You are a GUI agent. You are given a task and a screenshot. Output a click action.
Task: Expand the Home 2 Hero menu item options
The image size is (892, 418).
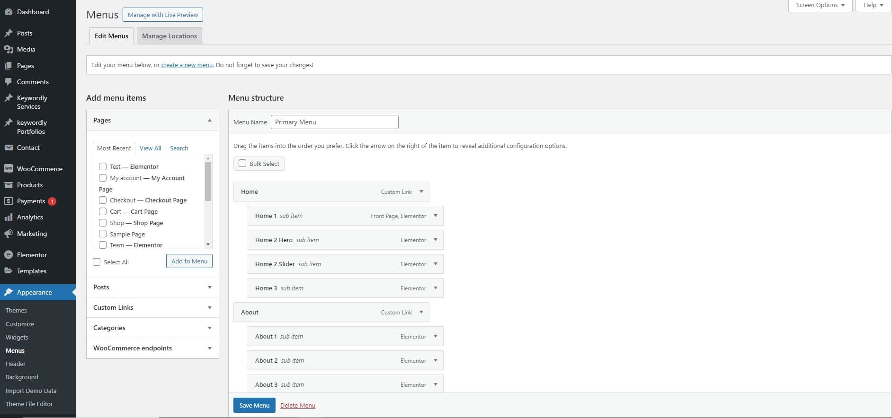click(x=436, y=240)
